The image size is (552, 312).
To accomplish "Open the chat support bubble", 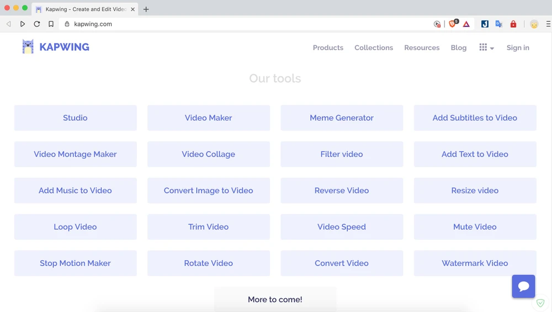I will (523, 286).
